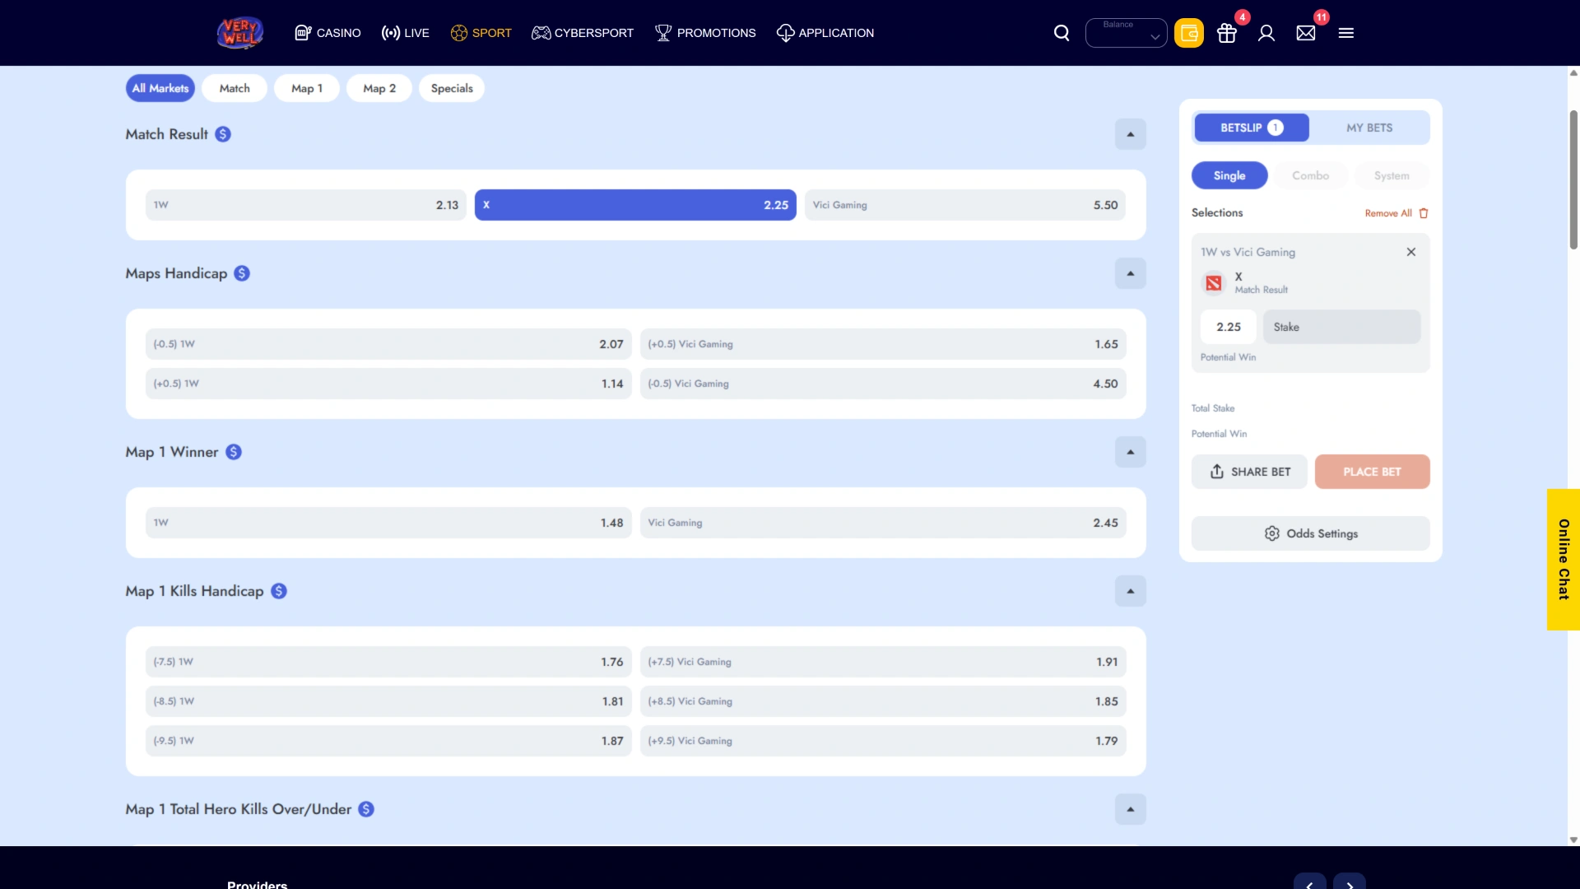Select (-9.5) 1W kills handicap 1.87
Image resolution: width=1580 pixels, height=889 pixels.
(x=388, y=741)
